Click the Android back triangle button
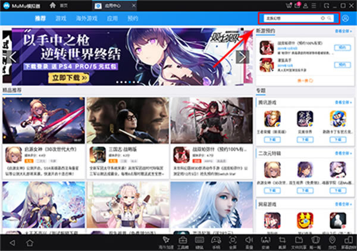Viewport: 357px width, 251px height. click(12, 243)
